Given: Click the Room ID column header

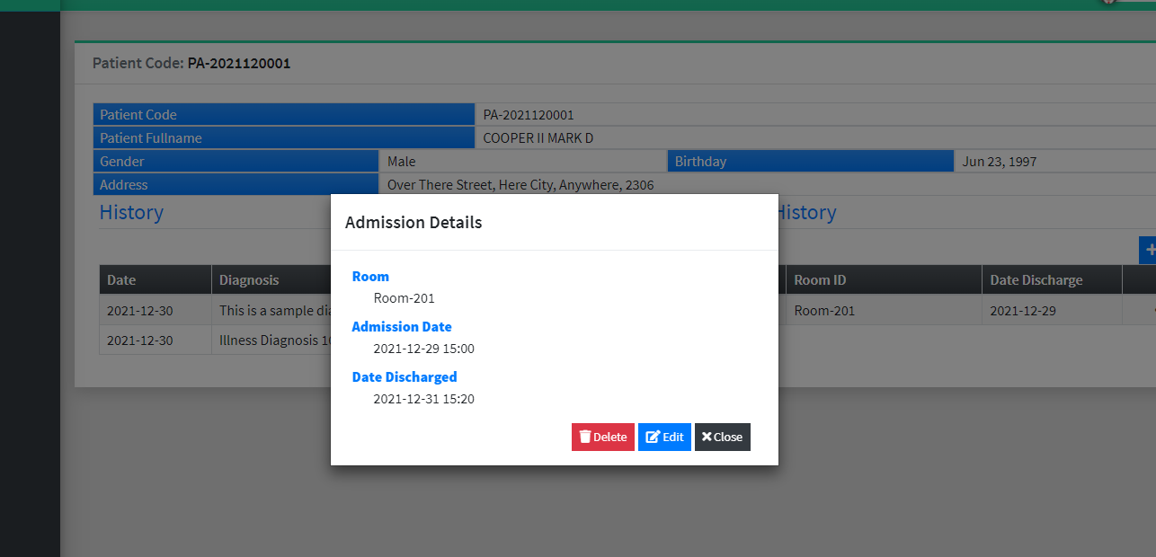Looking at the screenshot, I should coord(885,280).
